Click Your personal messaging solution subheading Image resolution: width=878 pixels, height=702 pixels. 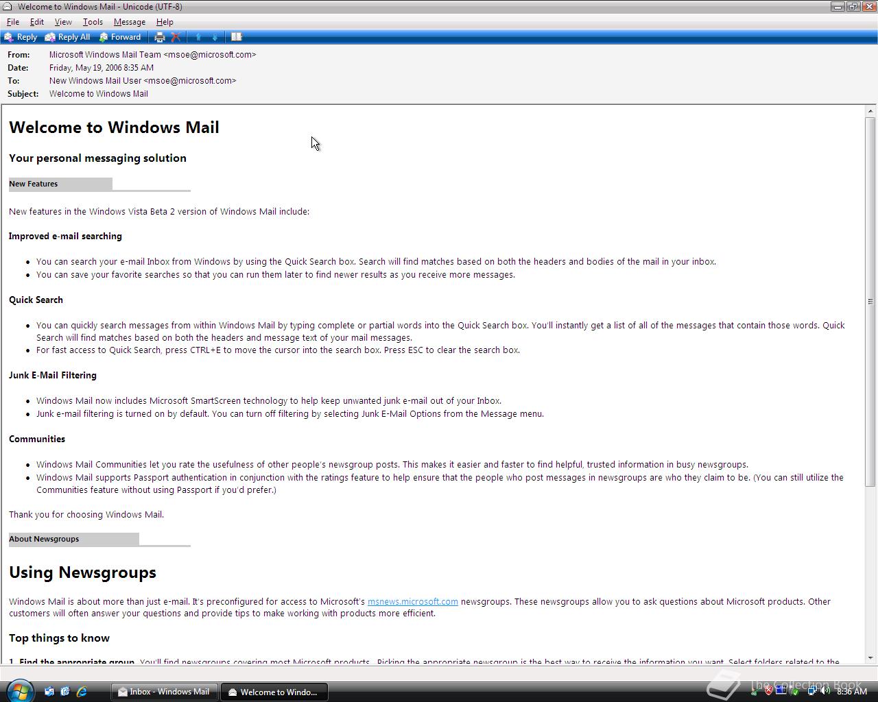[97, 158]
